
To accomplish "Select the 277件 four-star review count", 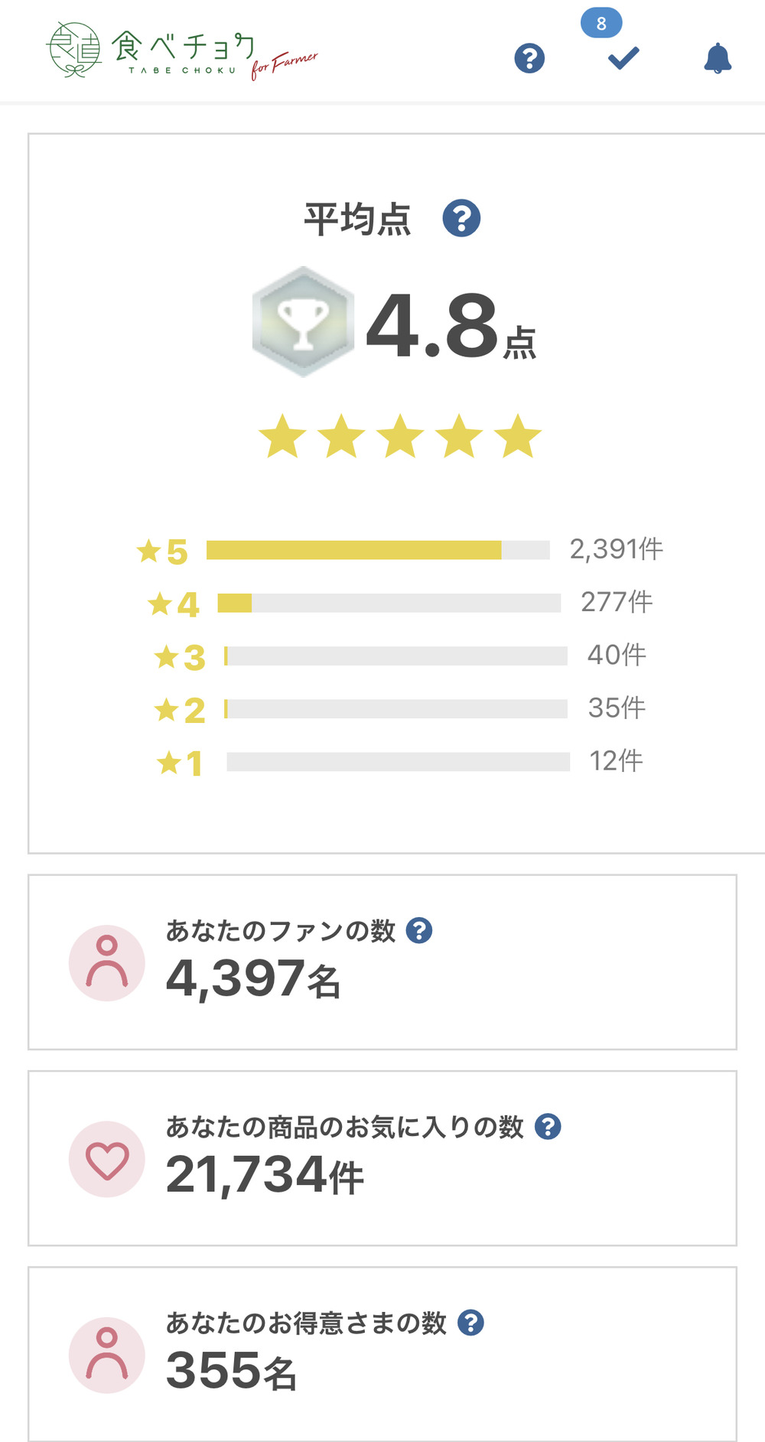I will [x=616, y=602].
